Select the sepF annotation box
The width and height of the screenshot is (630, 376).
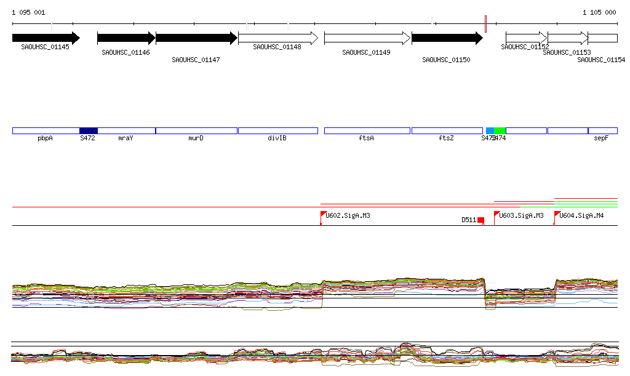pos(603,130)
